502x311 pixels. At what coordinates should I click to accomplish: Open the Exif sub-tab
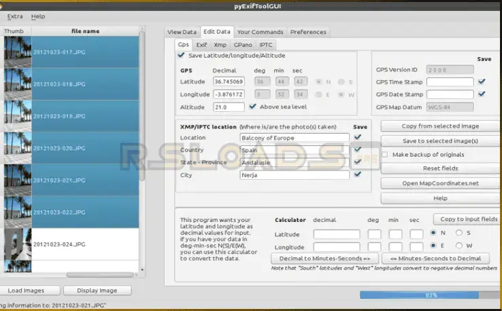[x=201, y=44]
